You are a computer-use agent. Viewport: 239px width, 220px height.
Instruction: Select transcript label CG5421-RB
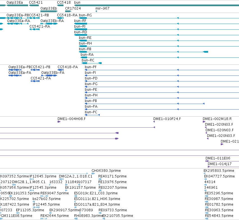tap(39, 15)
